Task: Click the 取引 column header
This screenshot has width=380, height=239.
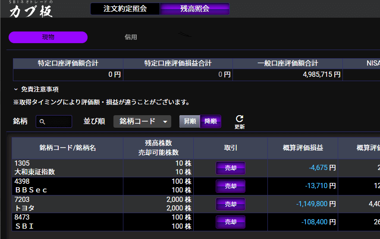Action: (x=230, y=148)
